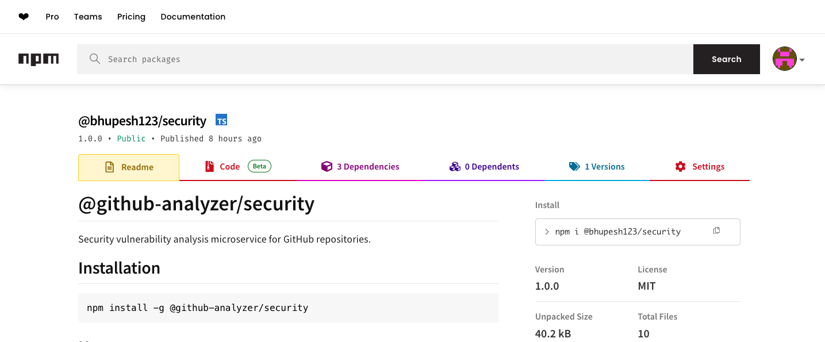Click the @bhupesh123/security package title

coord(142,121)
